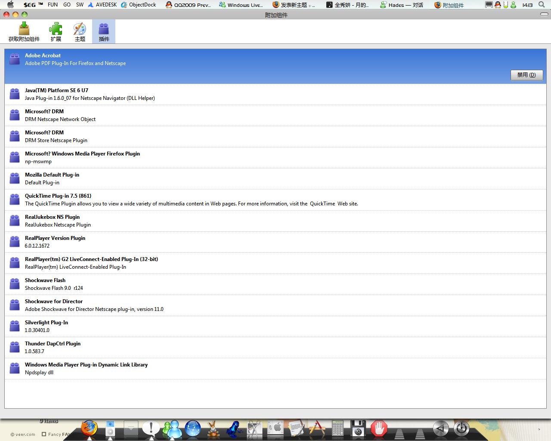This screenshot has height=441, width=551.
Task: Open the FUN menu in menu bar
Action: coord(53,5)
